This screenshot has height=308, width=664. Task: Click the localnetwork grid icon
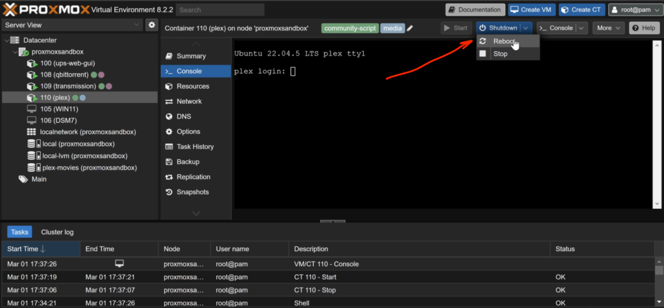pos(31,132)
